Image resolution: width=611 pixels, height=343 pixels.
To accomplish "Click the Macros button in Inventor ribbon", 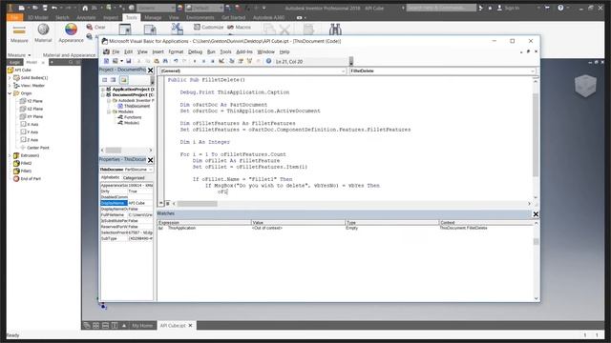I will point(239,27).
